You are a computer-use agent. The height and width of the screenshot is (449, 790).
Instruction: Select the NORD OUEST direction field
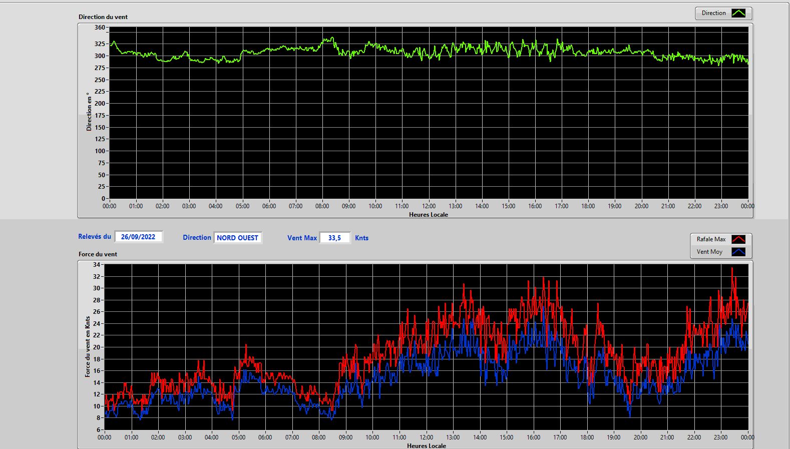[x=237, y=238]
